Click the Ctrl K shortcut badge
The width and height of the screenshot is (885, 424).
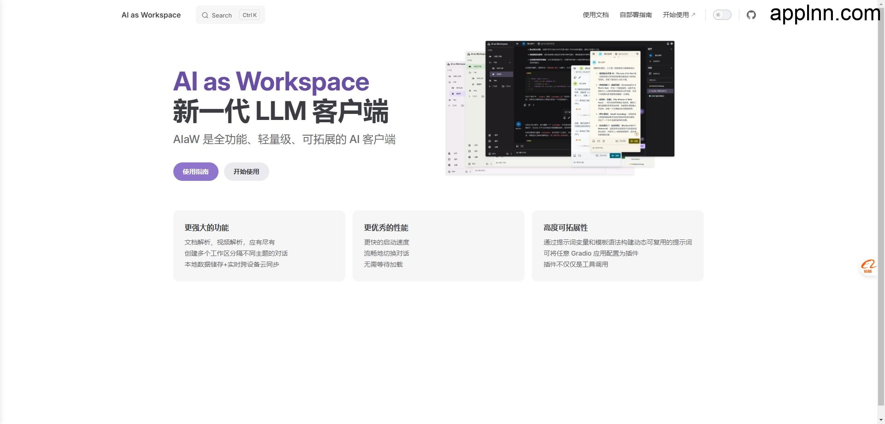coord(249,15)
